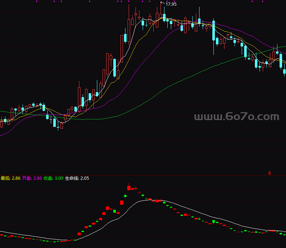This screenshot has height=248, width=286.
Task: Select the 生命线: 2.05 indicator readout
Action: tap(77, 178)
